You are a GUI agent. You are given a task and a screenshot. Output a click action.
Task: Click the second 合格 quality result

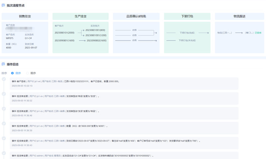pos(134,35)
